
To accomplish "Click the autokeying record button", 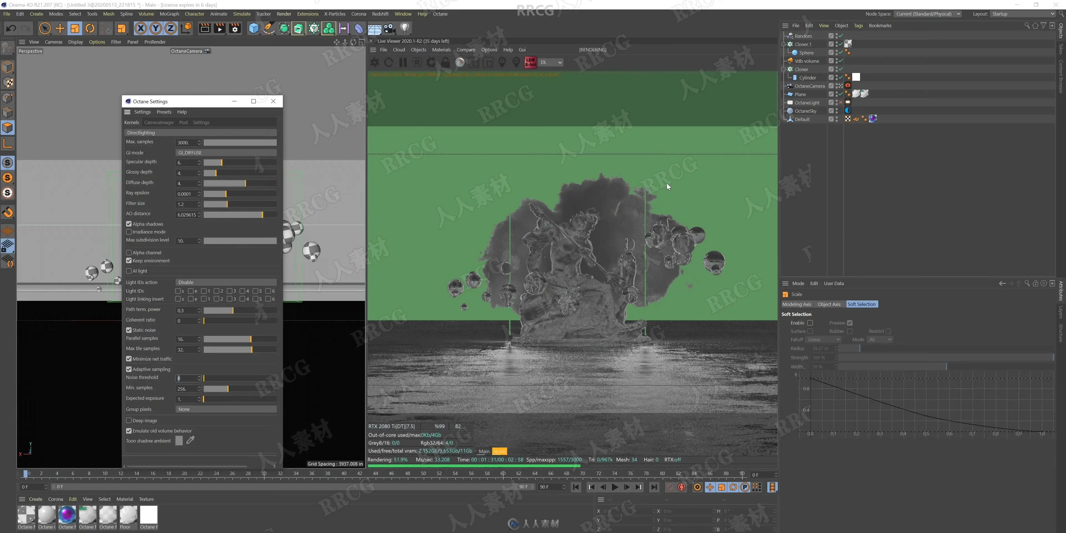I will pyautogui.click(x=682, y=487).
